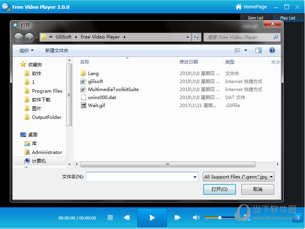Click the file list scroll right arrow
Screen dimensions: 305x229
pos(278,165)
